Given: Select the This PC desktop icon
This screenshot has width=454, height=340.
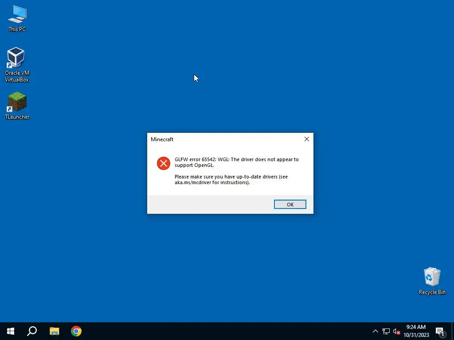Looking at the screenshot, I should tap(17, 18).
